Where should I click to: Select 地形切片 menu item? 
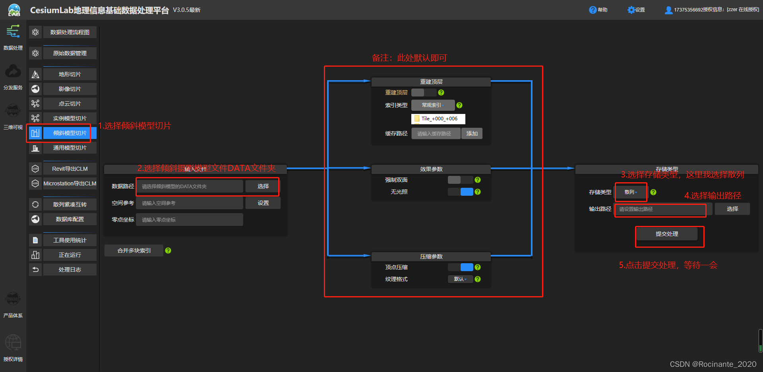pyautogui.click(x=70, y=74)
